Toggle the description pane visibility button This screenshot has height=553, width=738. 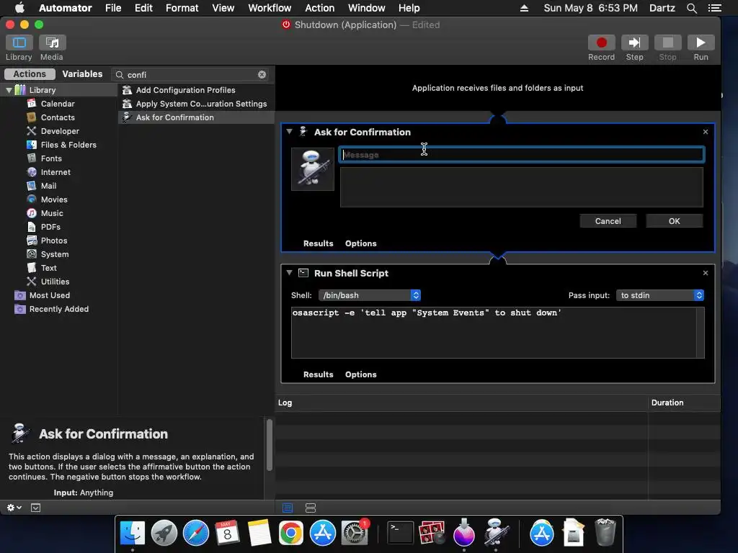coord(36,508)
